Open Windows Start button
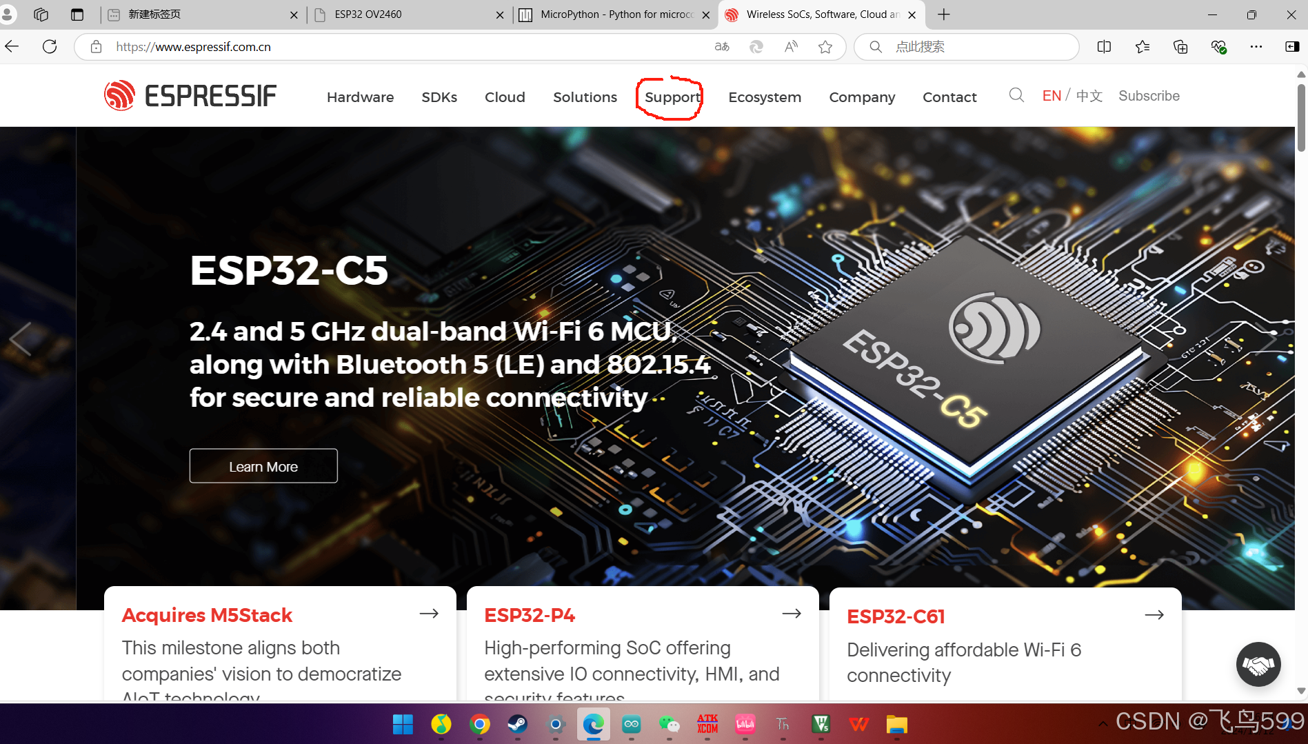1308x744 pixels. 403,724
